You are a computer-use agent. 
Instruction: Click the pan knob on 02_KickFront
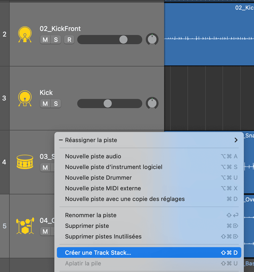(x=152, y=39)
